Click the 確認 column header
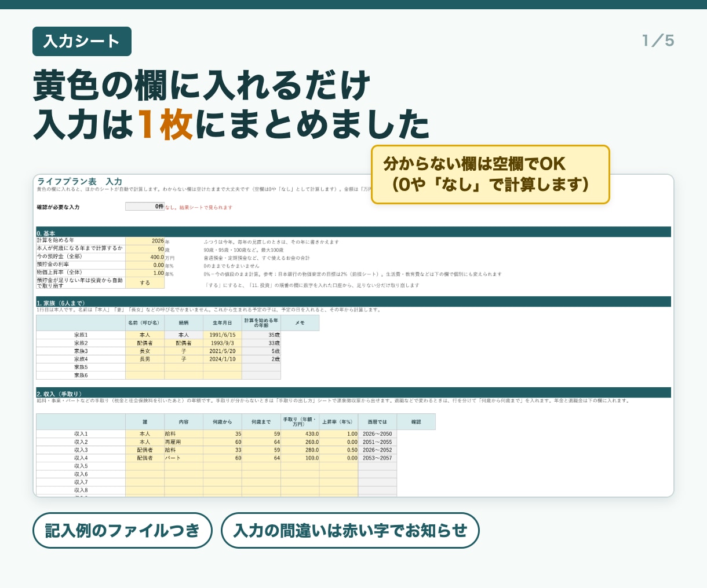 (x=416, y=422)
